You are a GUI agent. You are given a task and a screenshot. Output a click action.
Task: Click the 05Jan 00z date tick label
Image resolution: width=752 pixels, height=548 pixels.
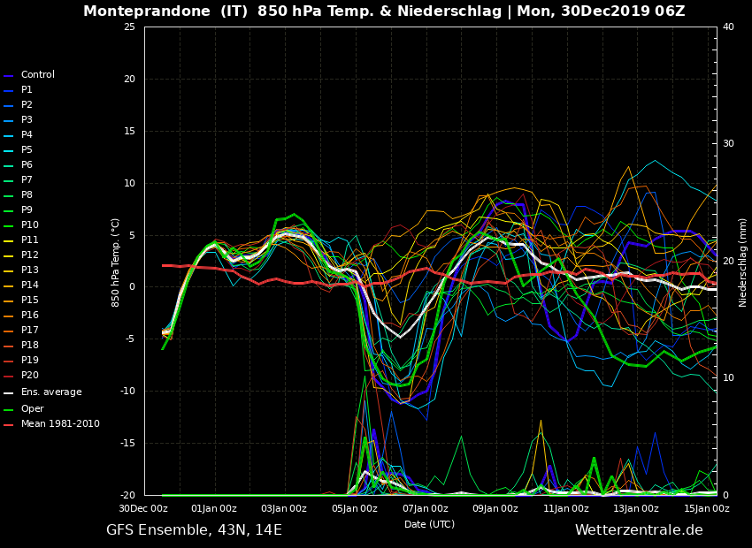(354, 508)
